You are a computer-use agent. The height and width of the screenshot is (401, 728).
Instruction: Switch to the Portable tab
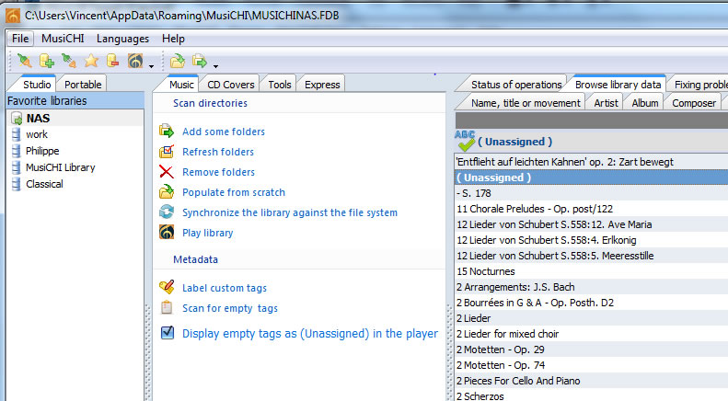(84, 85)
